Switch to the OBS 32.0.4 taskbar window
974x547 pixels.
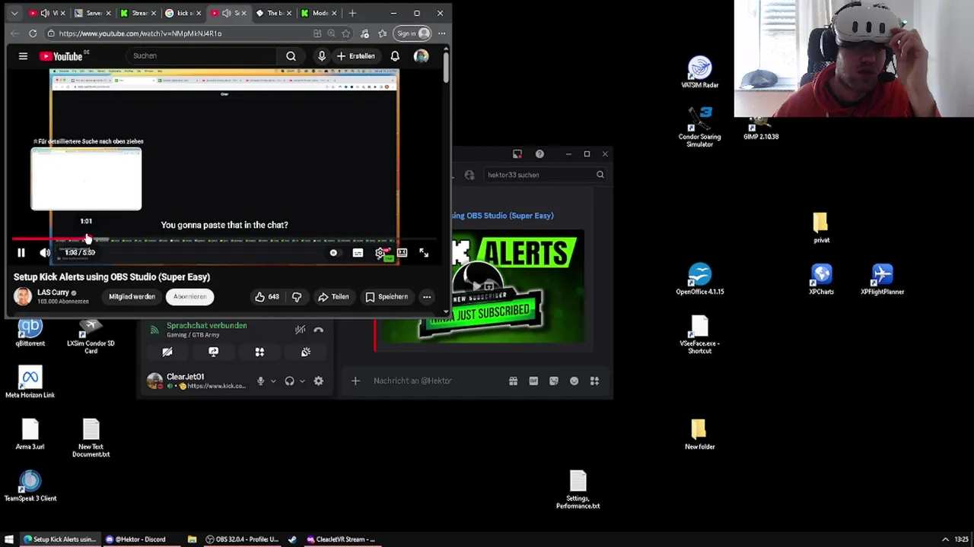pyautogui.click(x=241, y=539)
